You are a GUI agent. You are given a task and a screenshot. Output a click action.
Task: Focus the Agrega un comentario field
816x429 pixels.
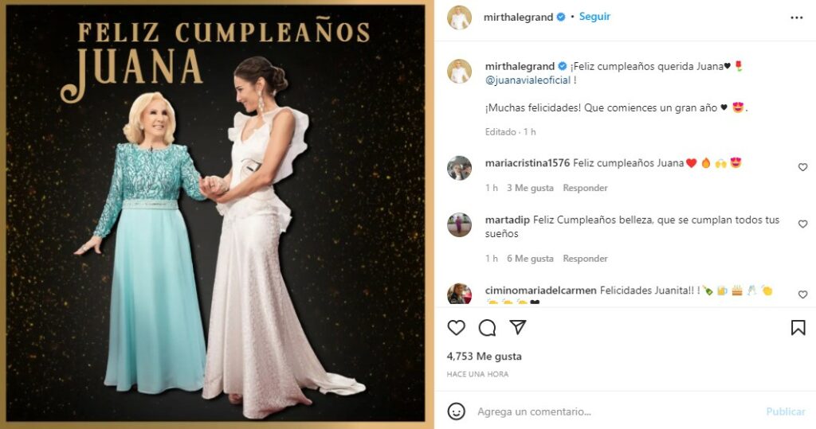pos(617,411)
